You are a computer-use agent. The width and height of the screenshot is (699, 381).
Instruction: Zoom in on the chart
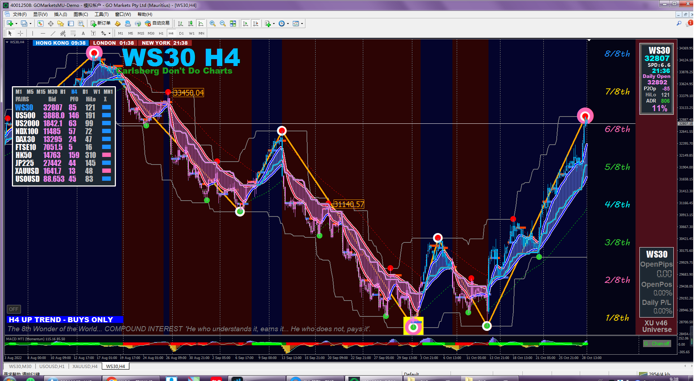click(x=213, y=23)
